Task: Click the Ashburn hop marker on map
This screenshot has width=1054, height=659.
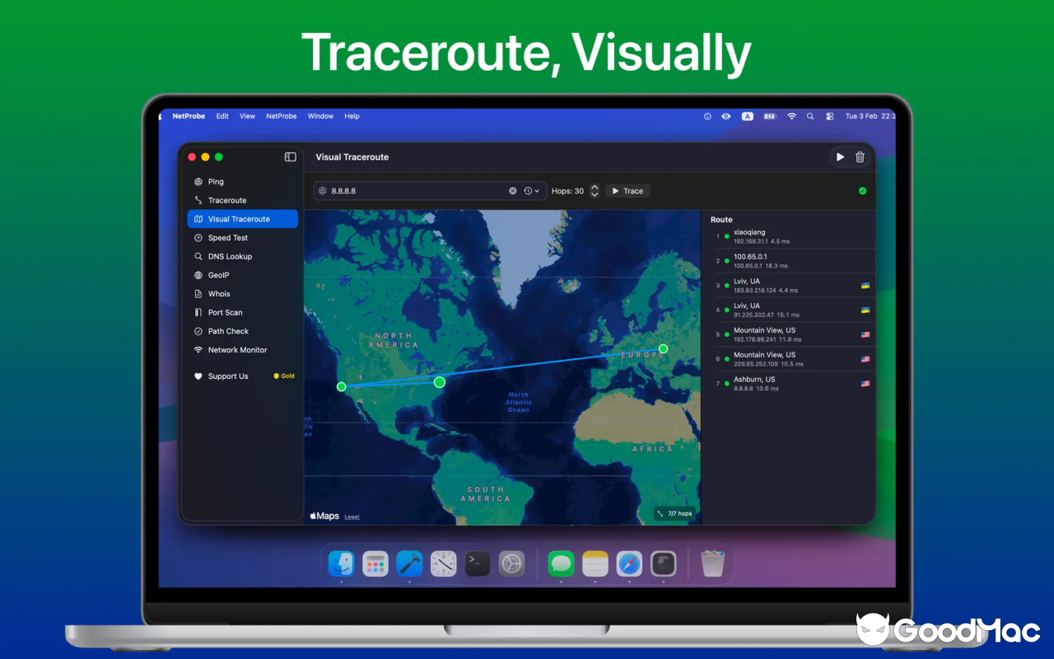Action: pyautogui.click(x=440, y=381)
